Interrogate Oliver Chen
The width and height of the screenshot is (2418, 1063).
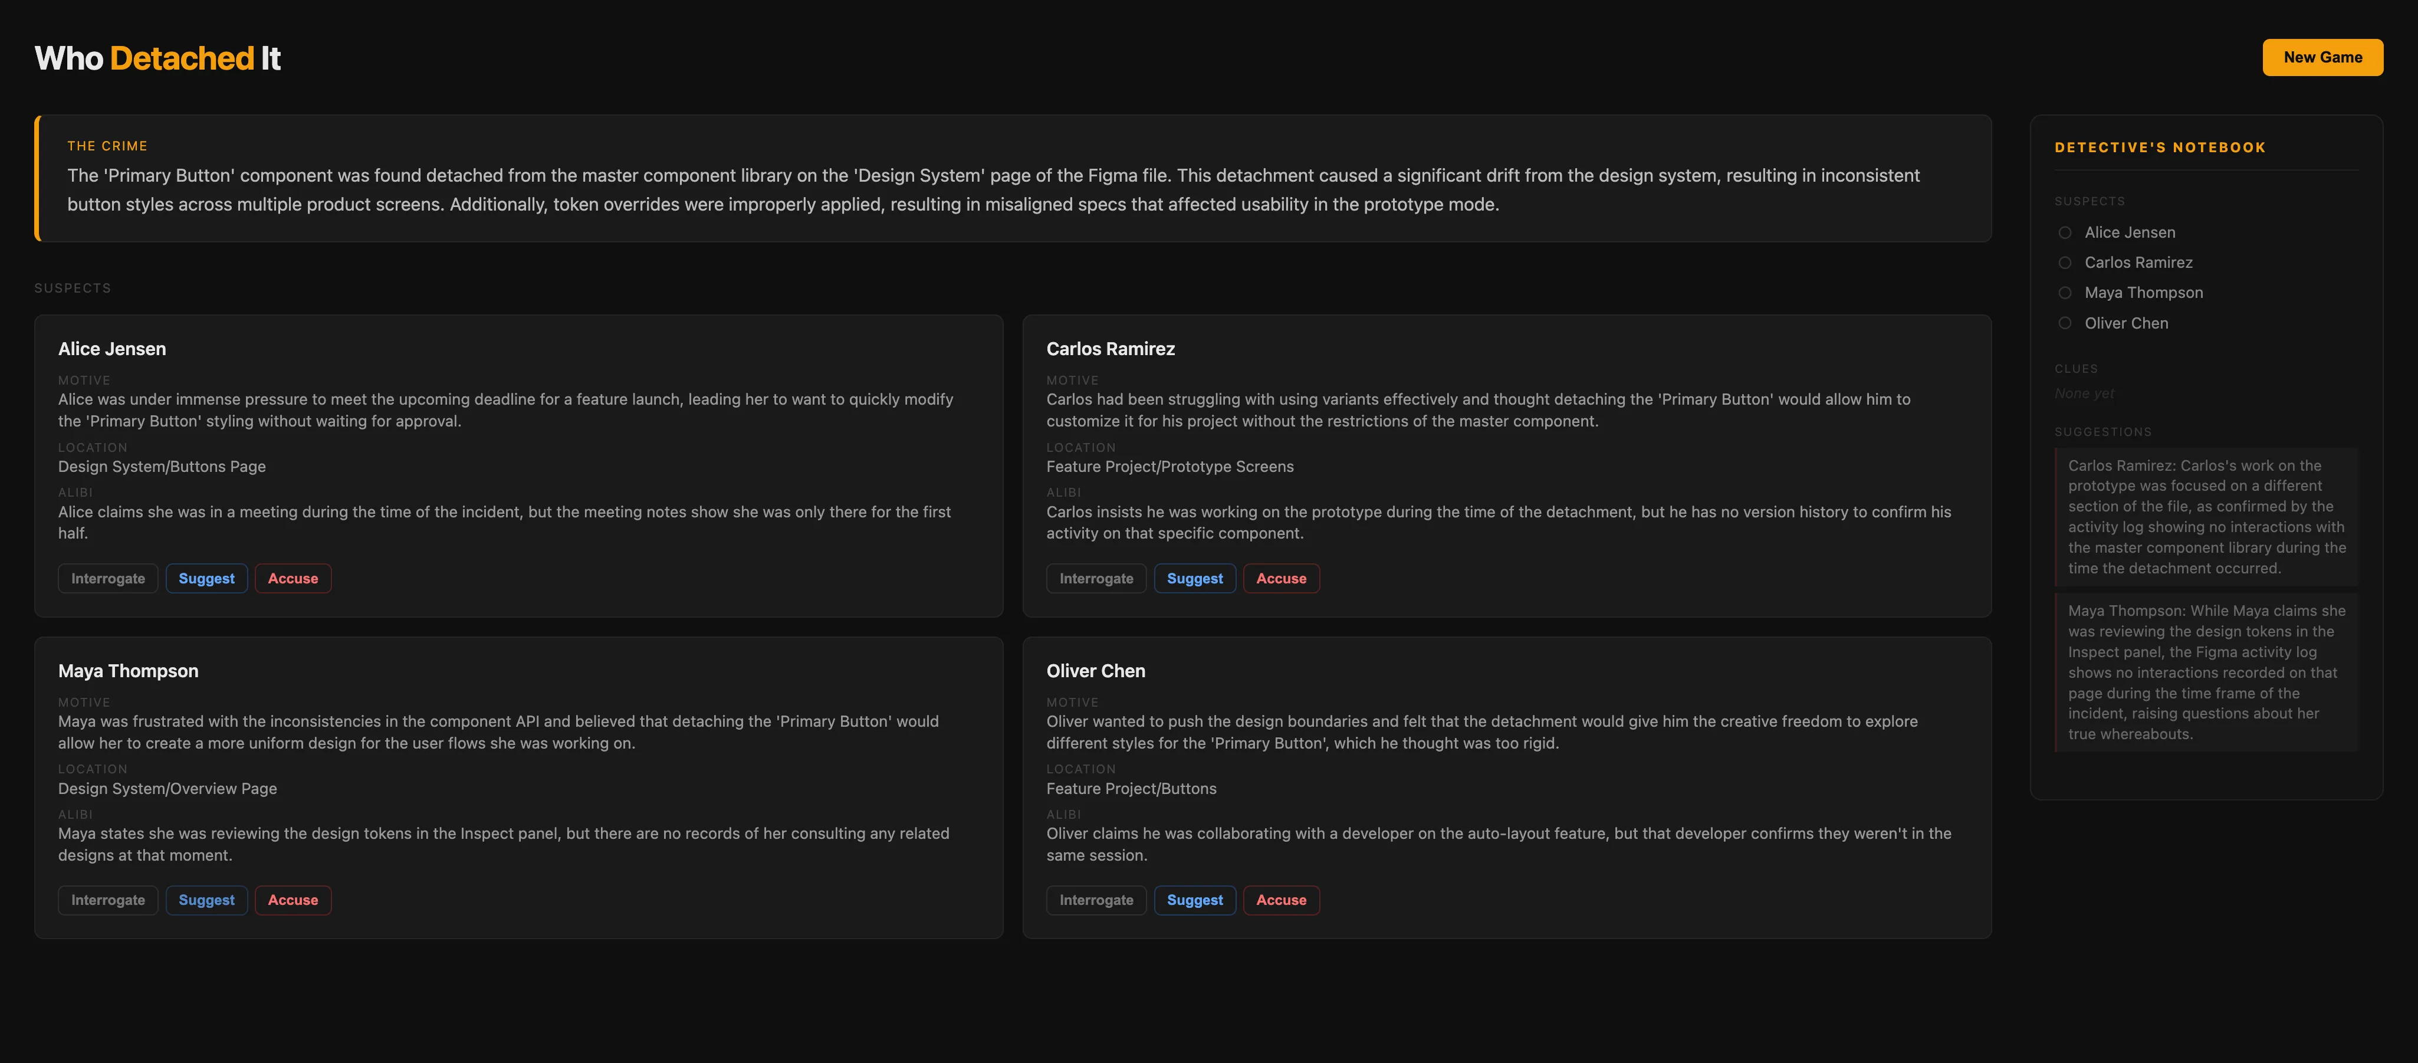pos(1096,900)
